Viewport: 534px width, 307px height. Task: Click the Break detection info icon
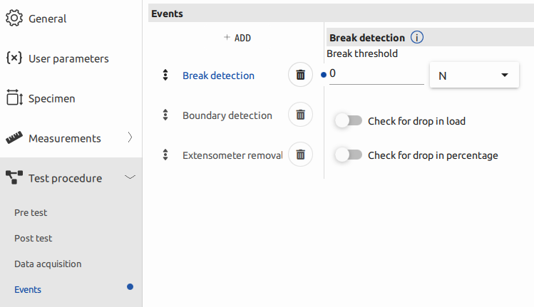pyautogui.click(x=418, y=38)
